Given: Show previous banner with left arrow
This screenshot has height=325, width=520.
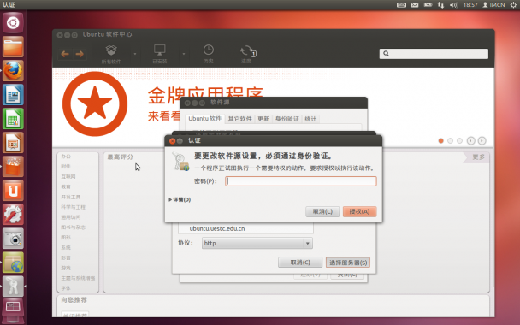Looking at the screenshot, I should click(x=471, y=140).
